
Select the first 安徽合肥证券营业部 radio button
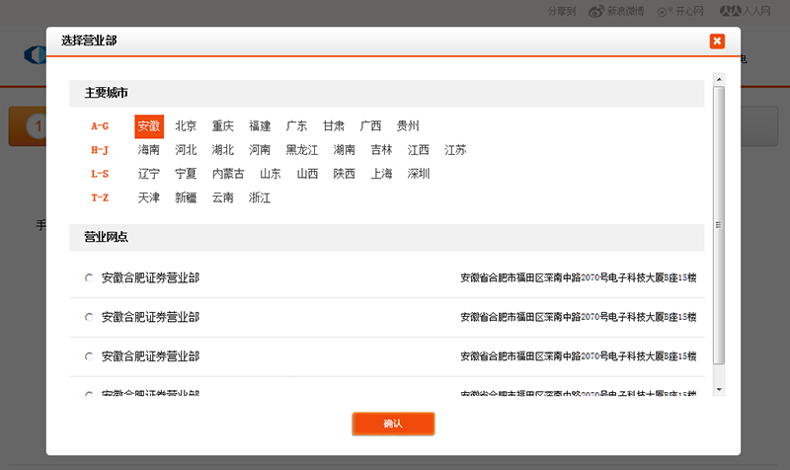click(89, 278)
